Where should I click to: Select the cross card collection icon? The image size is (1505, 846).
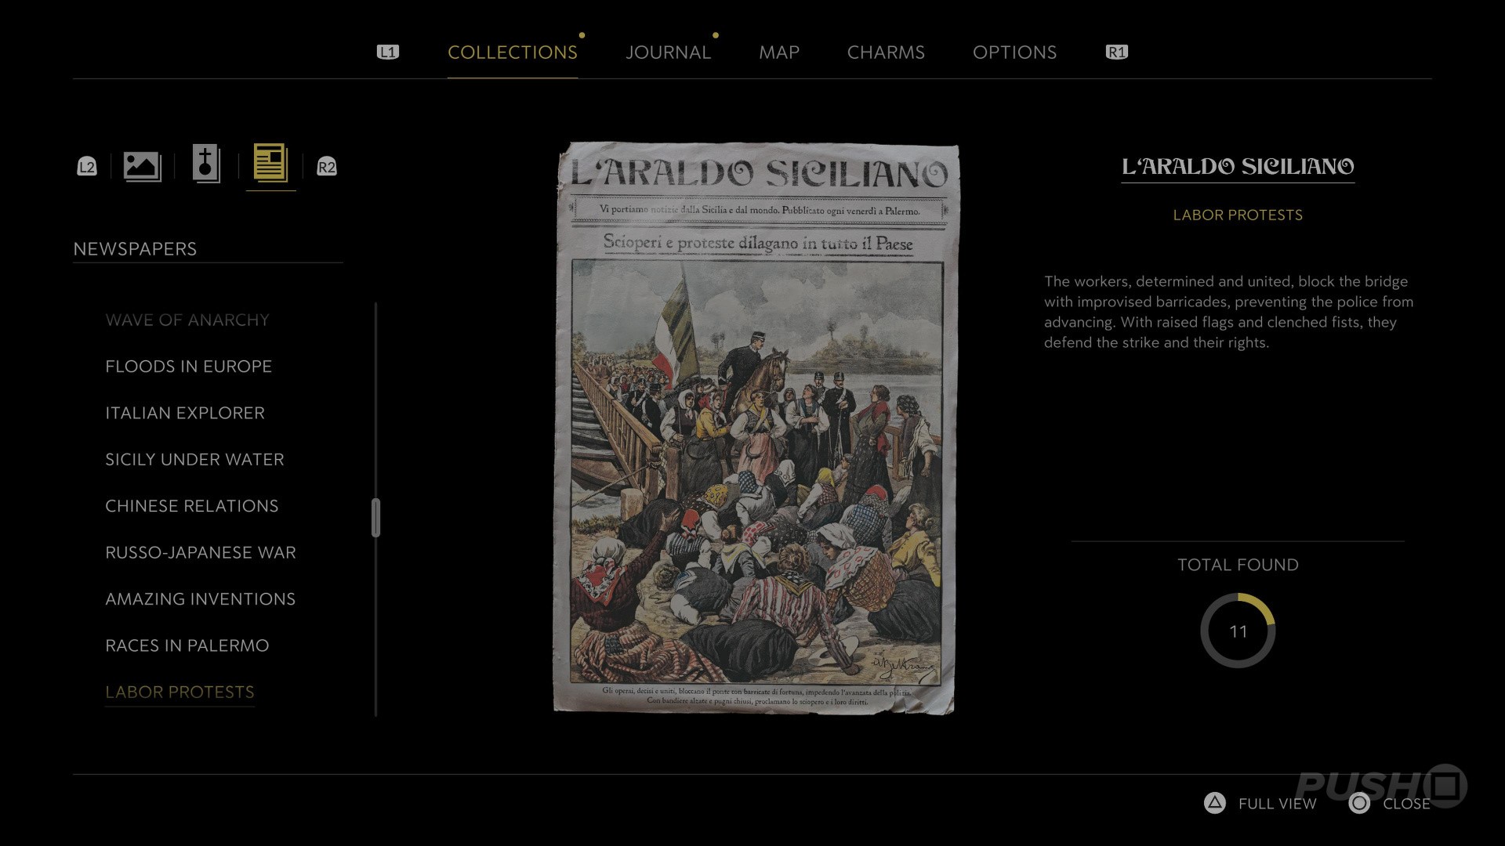coord(206,164)
